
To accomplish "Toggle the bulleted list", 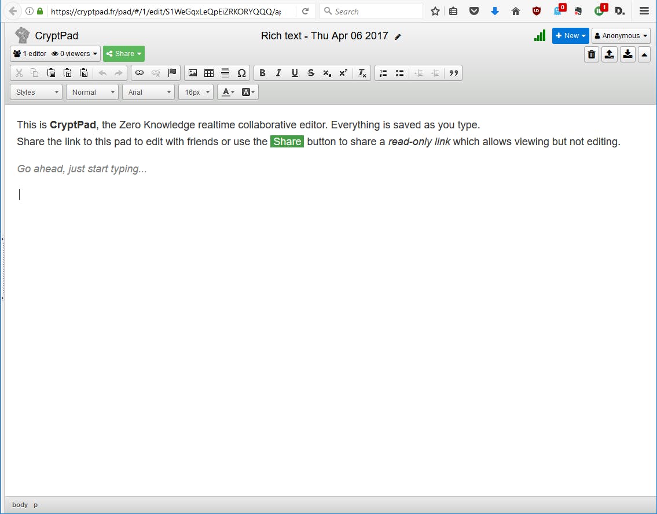I will coord(400,73).
